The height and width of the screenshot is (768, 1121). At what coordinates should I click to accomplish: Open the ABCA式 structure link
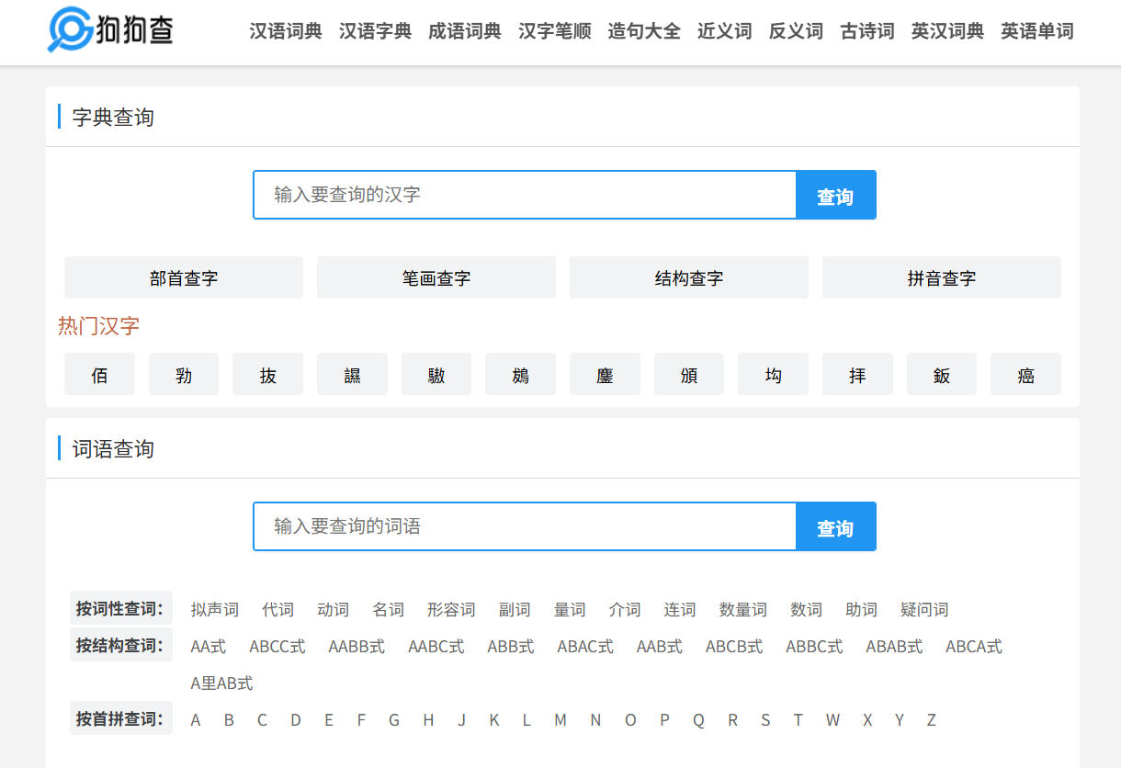coord(974,646)
